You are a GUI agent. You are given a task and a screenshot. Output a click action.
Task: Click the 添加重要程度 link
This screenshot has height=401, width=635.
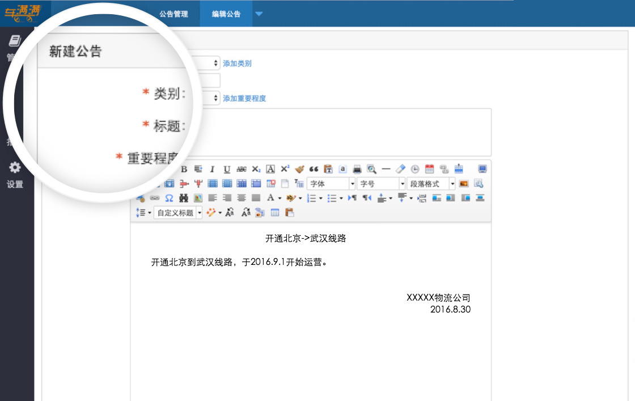[244, 98]
